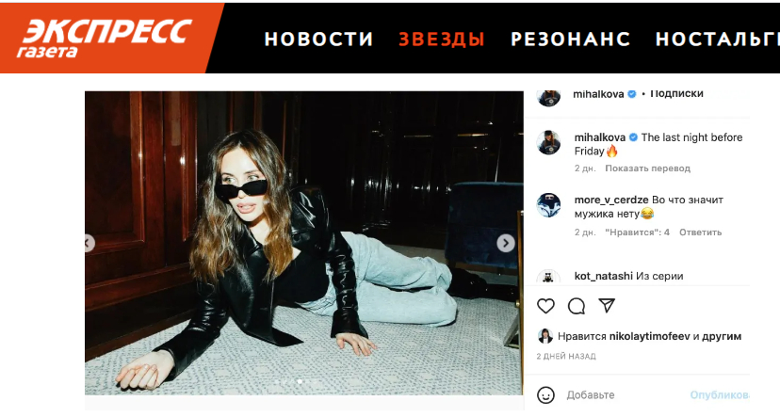Open nikolaytimofeev profile link in likes
Screen dimensions: 780x417
point(650,336)
